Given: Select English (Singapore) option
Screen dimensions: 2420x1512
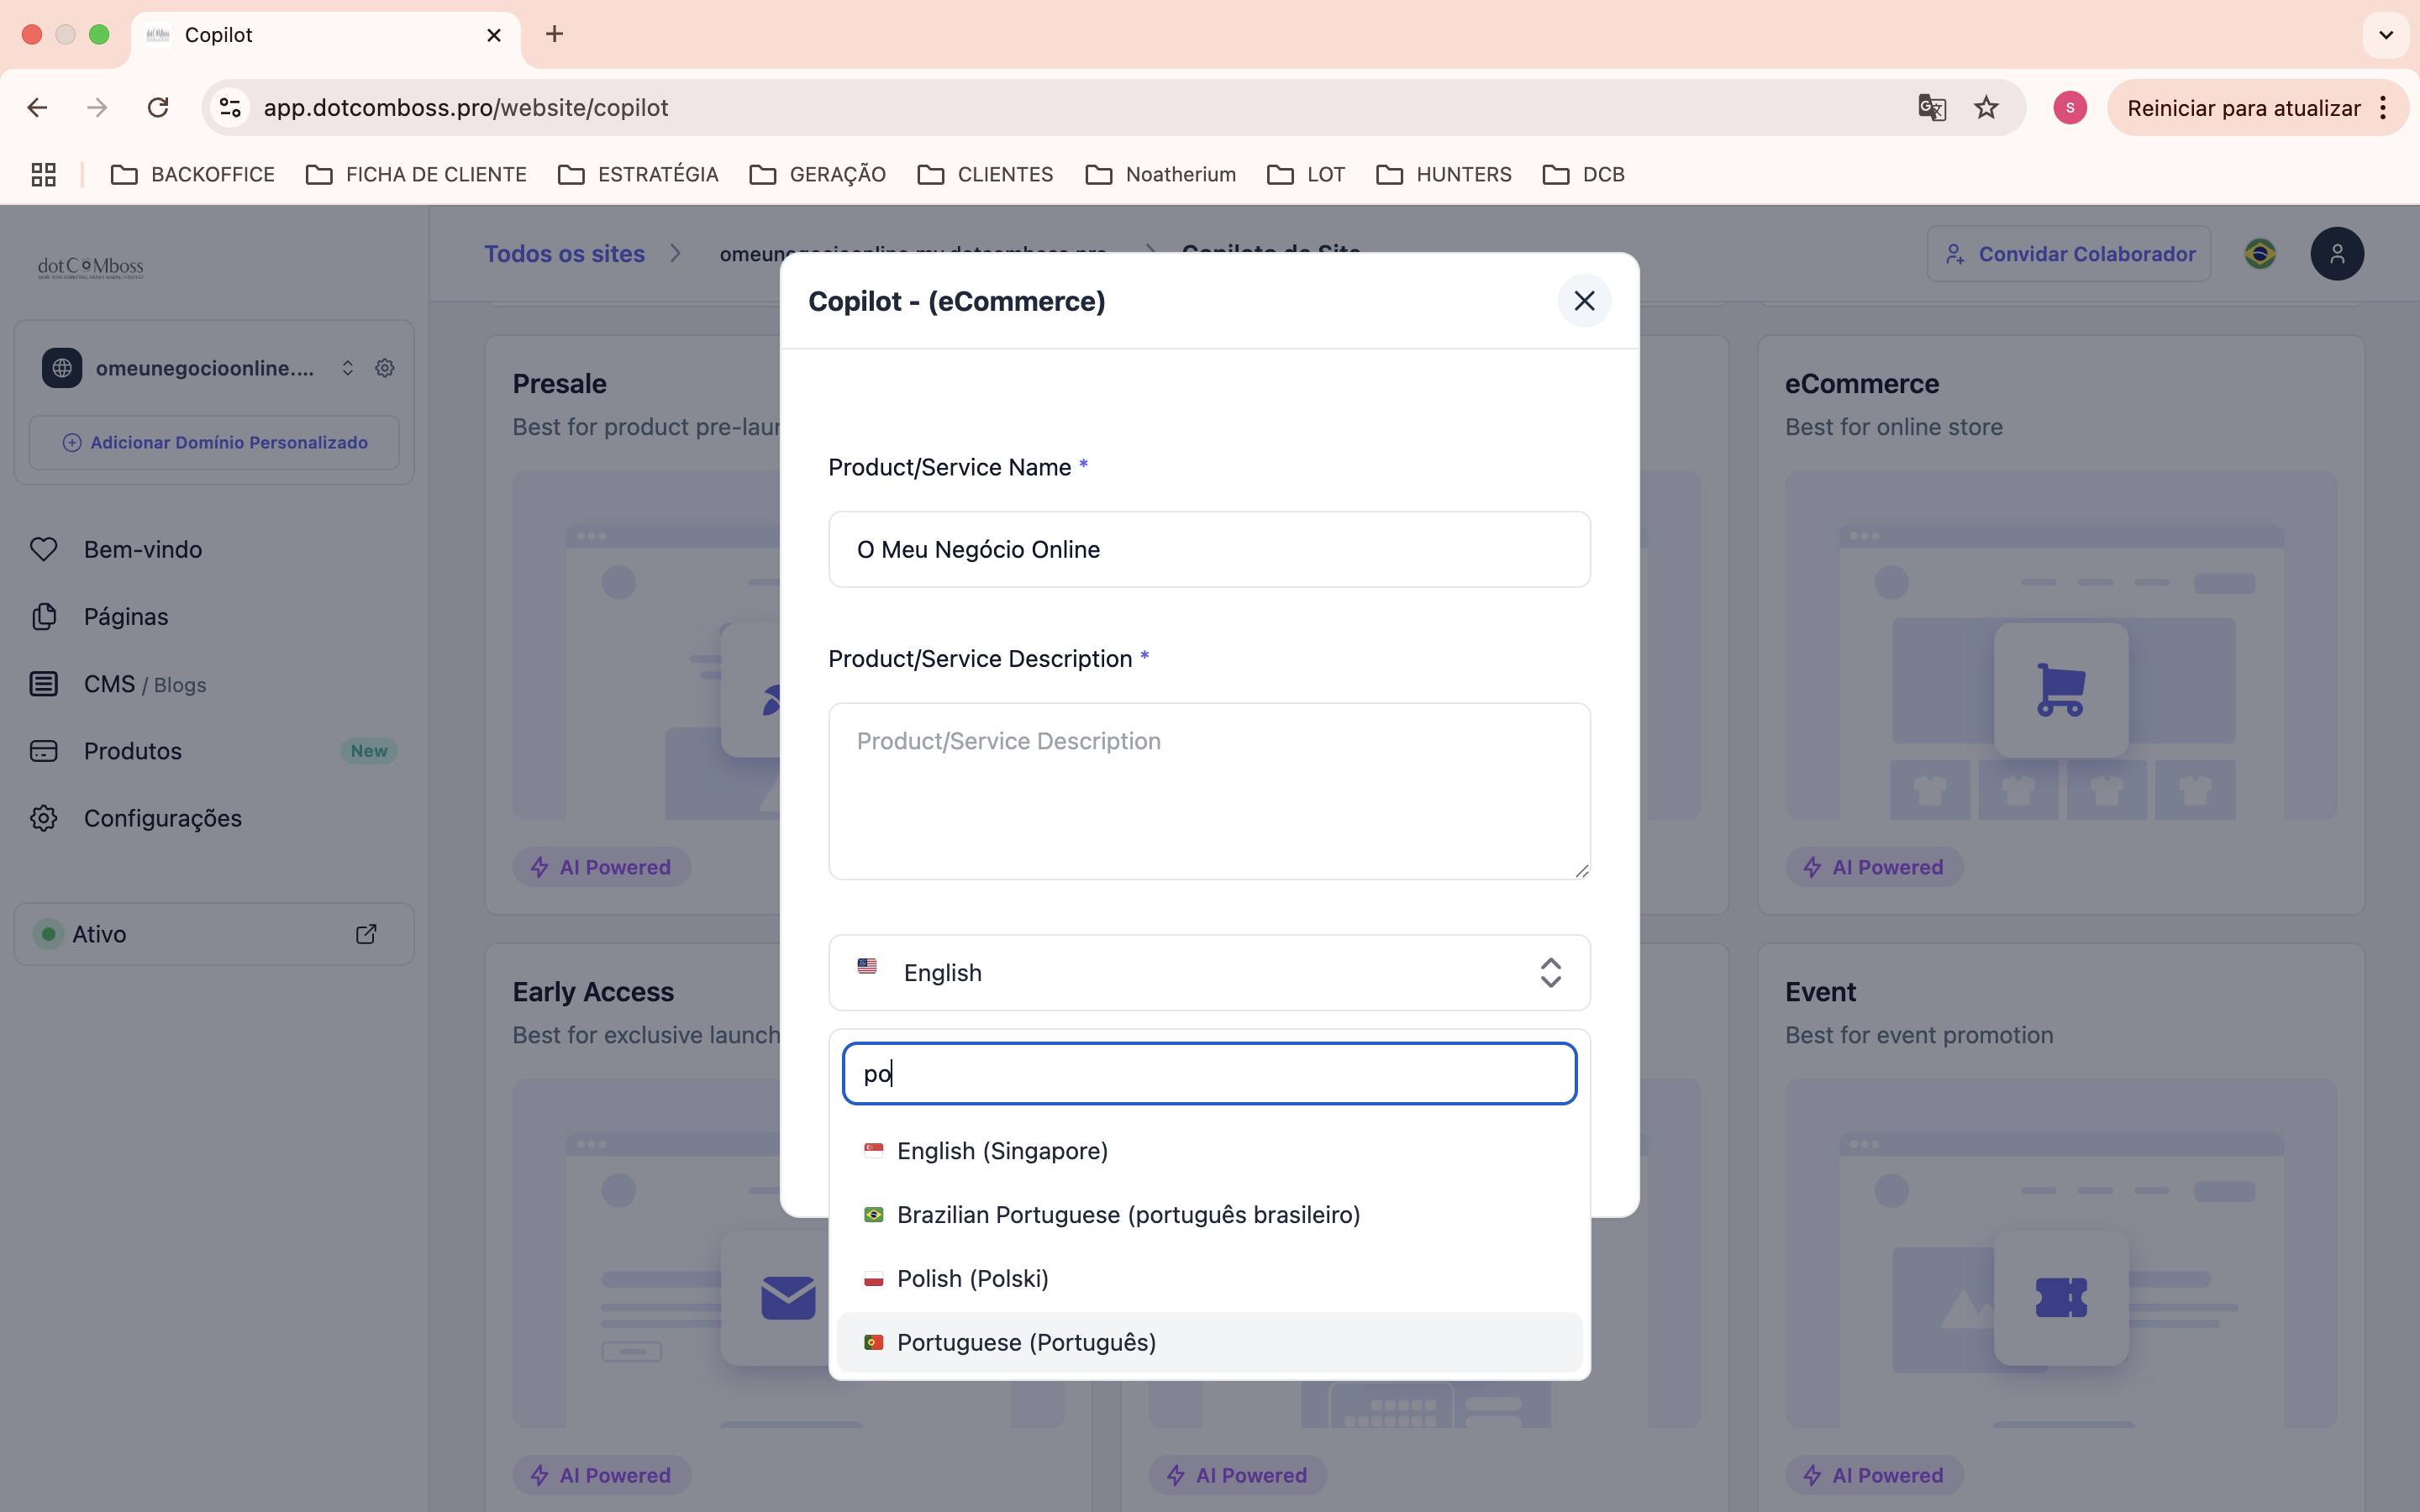Looking at the screenshot, I should 1209,1151.
